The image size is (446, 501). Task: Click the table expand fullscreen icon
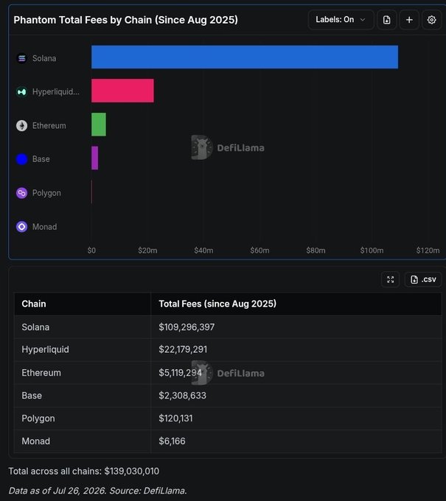(x=391, y=279)
